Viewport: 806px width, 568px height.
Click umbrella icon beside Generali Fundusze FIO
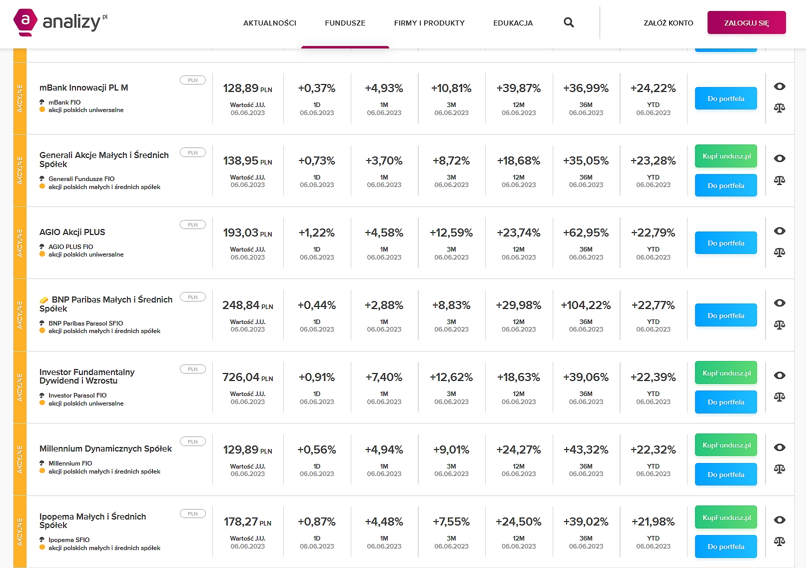click(x=42, y=178)
